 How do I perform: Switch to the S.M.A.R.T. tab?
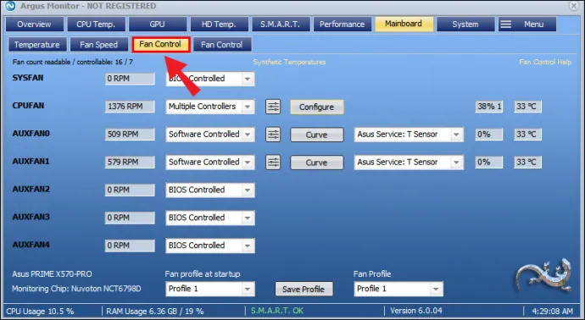(280, 25)
